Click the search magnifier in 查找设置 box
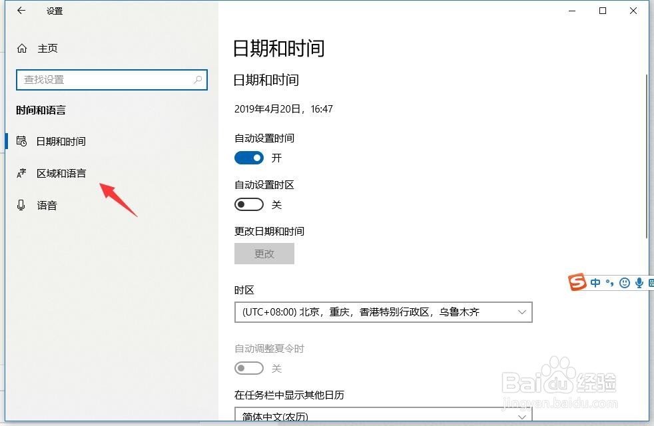Screen dimensions: 654x426 [x=198, y=80]
